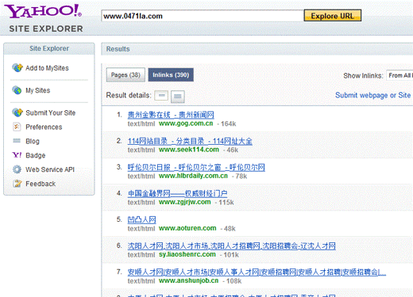
Task: Switch to the Pages (38) tab
Action: tap(125, 75)
